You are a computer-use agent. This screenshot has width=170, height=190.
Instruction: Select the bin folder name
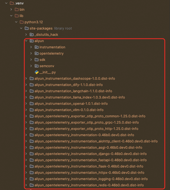(x=22, y=10)
